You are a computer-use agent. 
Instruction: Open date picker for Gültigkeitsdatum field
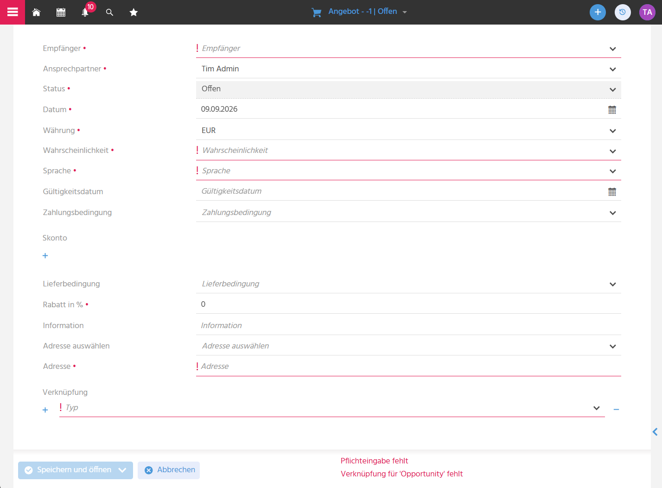pos(612,192)
